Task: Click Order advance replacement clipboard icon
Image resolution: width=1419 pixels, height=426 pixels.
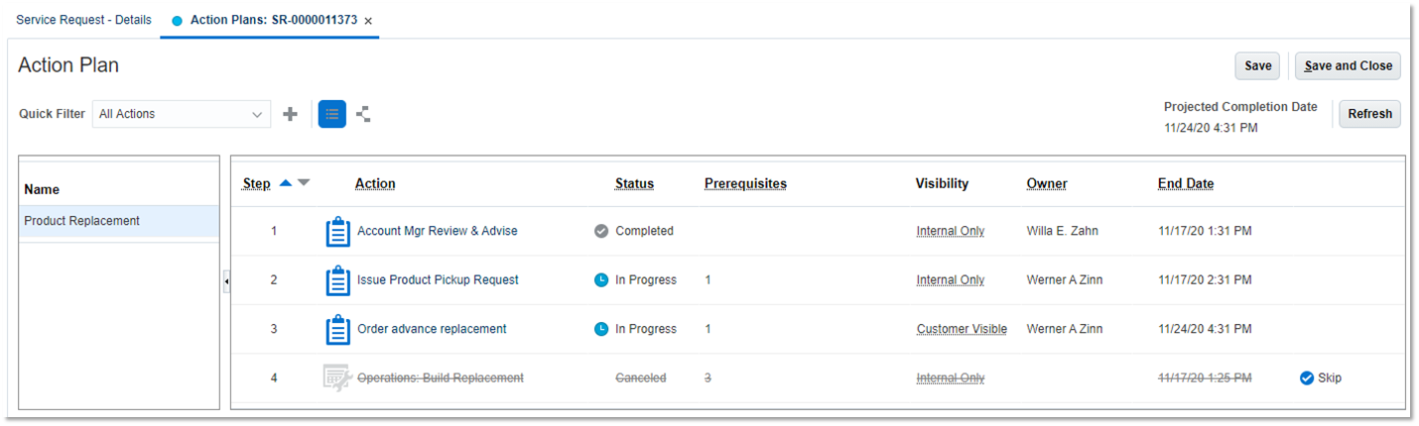Action: [x=338, y=330]
